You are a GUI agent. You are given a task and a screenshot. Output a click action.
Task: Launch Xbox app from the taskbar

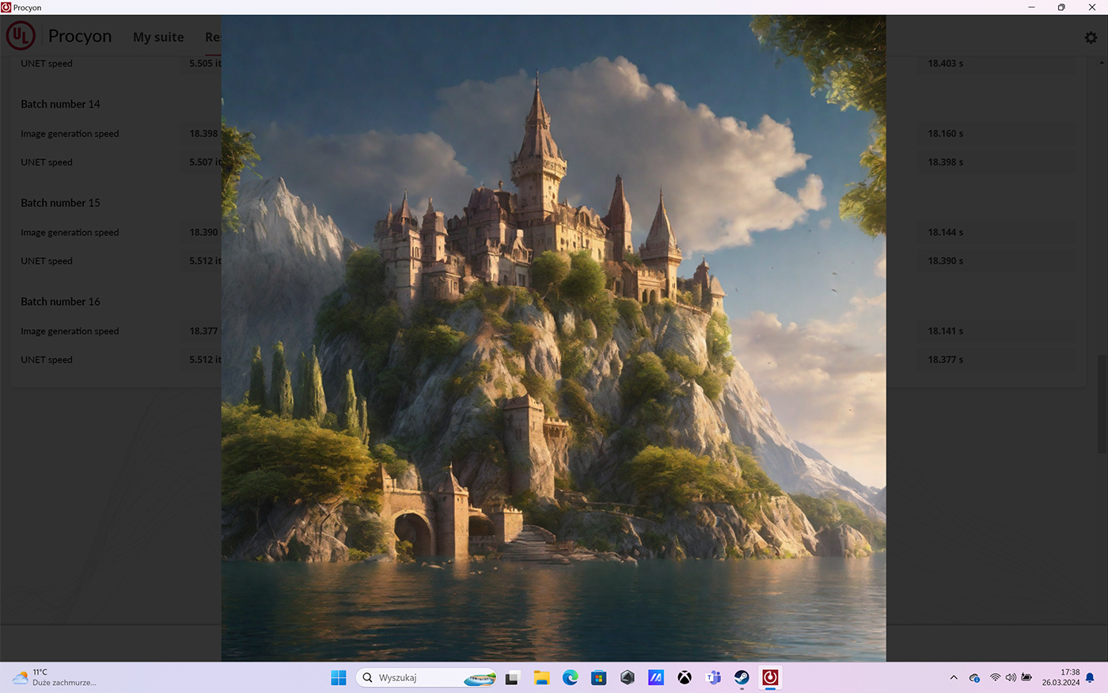click(x=685, y=678)
